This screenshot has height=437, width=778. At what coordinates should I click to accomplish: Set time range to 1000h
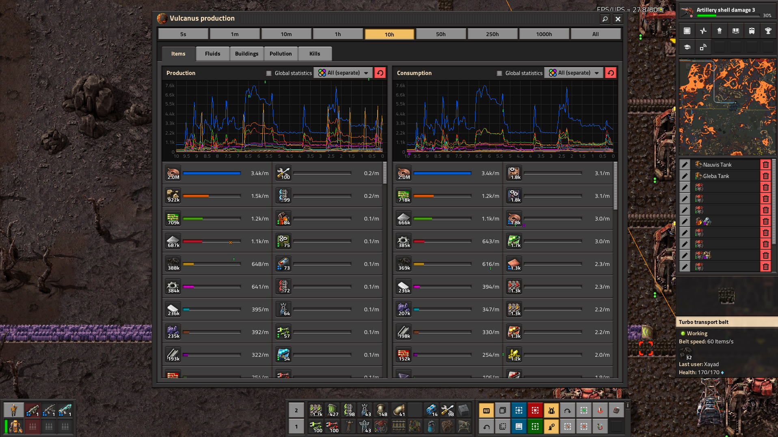click(544, 34)
